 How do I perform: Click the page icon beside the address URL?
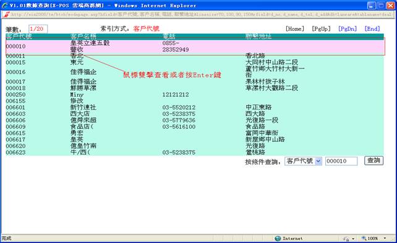pyautogui.click(x=7, y=14)
